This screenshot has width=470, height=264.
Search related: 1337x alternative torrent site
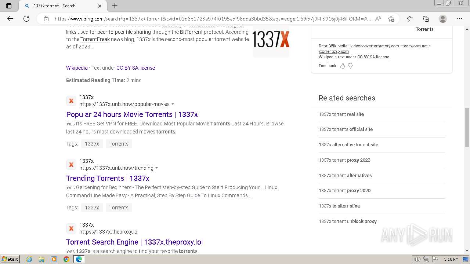pos(348,145)
